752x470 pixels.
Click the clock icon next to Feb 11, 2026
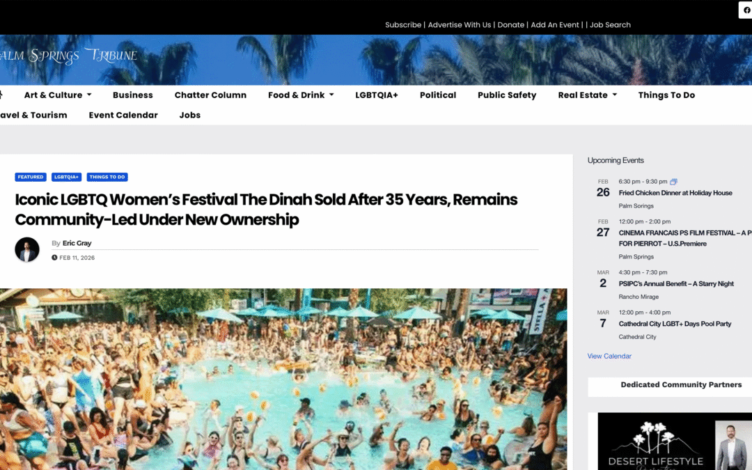54,258
